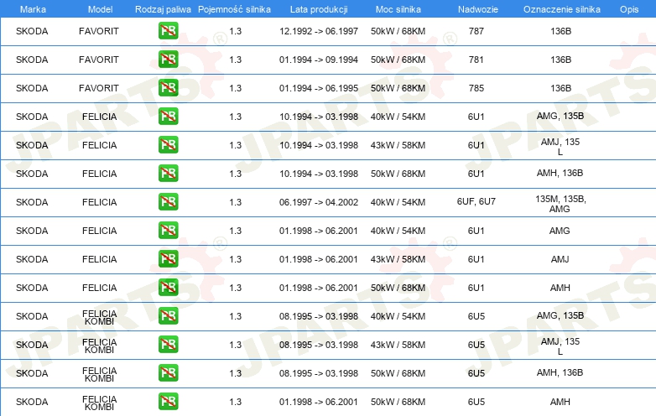Click AMJ engine code in 01.1998 Felicia row
Image resolution: width=656 pixels, height=416 pixels.
[560, 259]
